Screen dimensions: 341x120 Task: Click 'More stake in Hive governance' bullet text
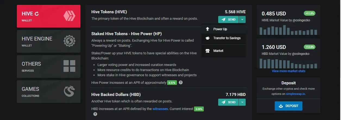pyautogui.click(x=147, y=75)
